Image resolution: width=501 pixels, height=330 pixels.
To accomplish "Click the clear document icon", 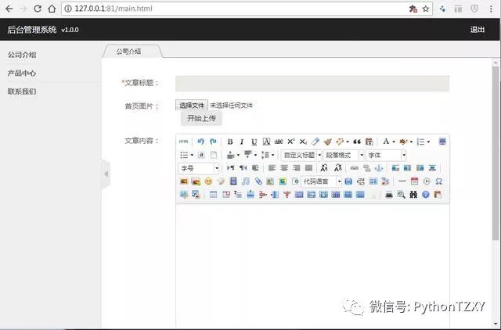I will click(x=214, y=155).
